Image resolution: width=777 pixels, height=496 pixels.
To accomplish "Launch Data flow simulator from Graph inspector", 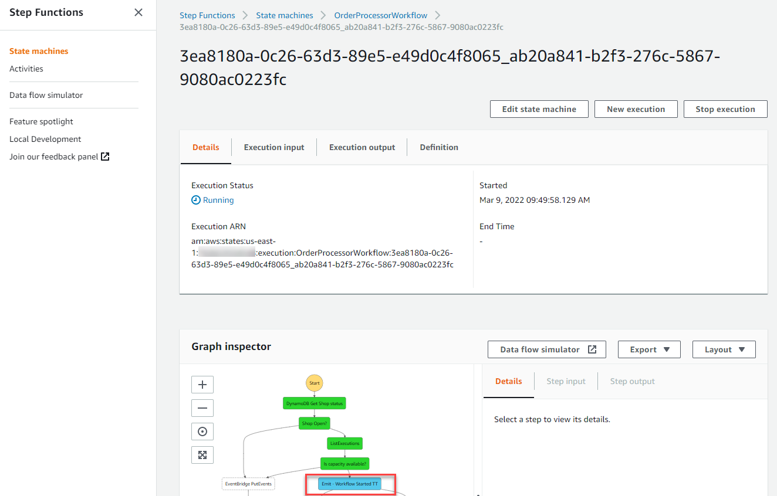I will [x=547, y=349].
